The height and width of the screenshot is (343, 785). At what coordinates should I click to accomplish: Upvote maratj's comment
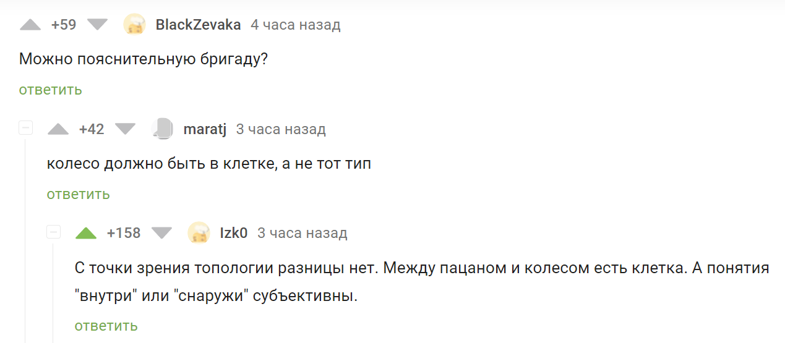point(58,129)
